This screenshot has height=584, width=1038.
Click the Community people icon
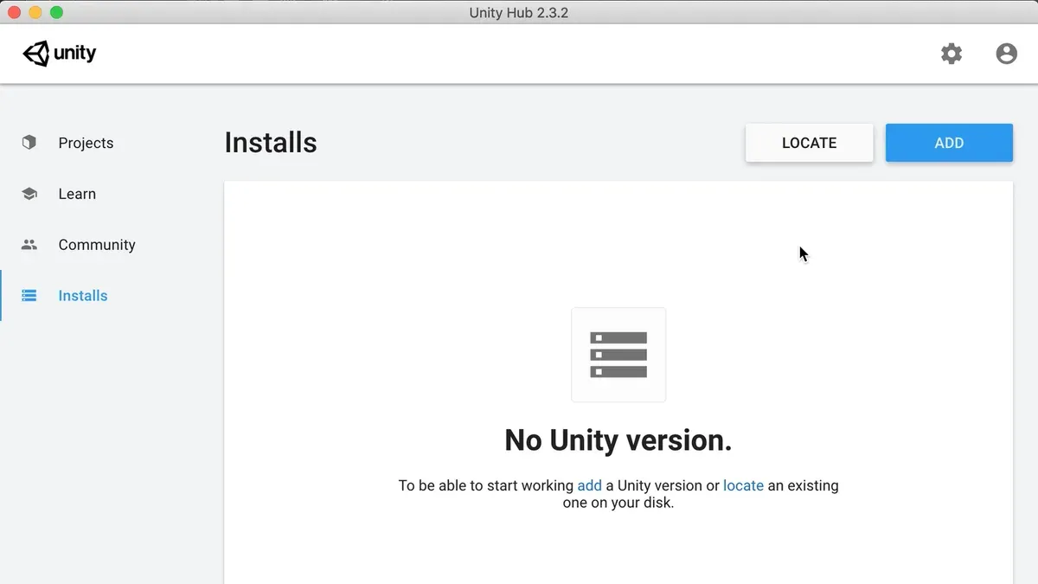tap(29, 245)
